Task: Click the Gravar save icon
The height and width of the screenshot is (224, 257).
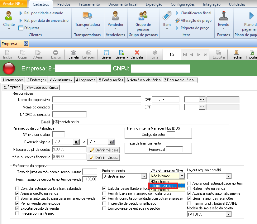Action: pyautogui.click(x=107, y=53)
